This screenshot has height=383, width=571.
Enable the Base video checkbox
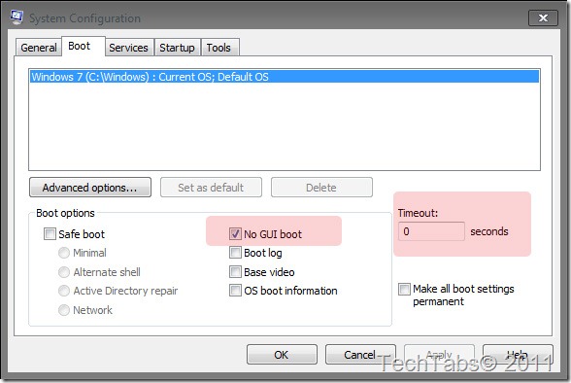(x=235, y=271)
